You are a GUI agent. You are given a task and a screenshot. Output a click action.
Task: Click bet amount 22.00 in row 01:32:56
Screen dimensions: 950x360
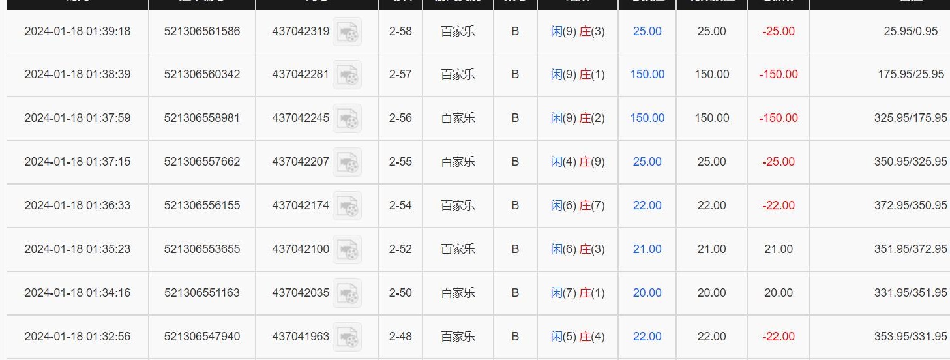647,337
